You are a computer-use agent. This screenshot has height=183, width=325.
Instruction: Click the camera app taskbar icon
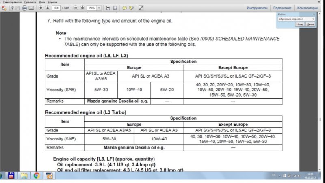click(49, 176)
